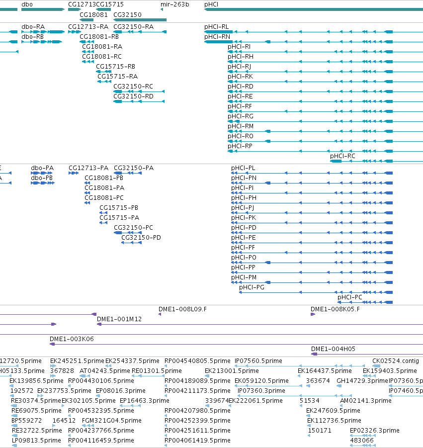Click the AM02141.3prime EST label
Screen dimensions: 423x448
coord(366,401)
